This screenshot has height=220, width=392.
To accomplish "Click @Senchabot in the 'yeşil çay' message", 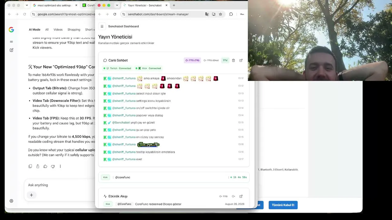I will coord(121,123).
